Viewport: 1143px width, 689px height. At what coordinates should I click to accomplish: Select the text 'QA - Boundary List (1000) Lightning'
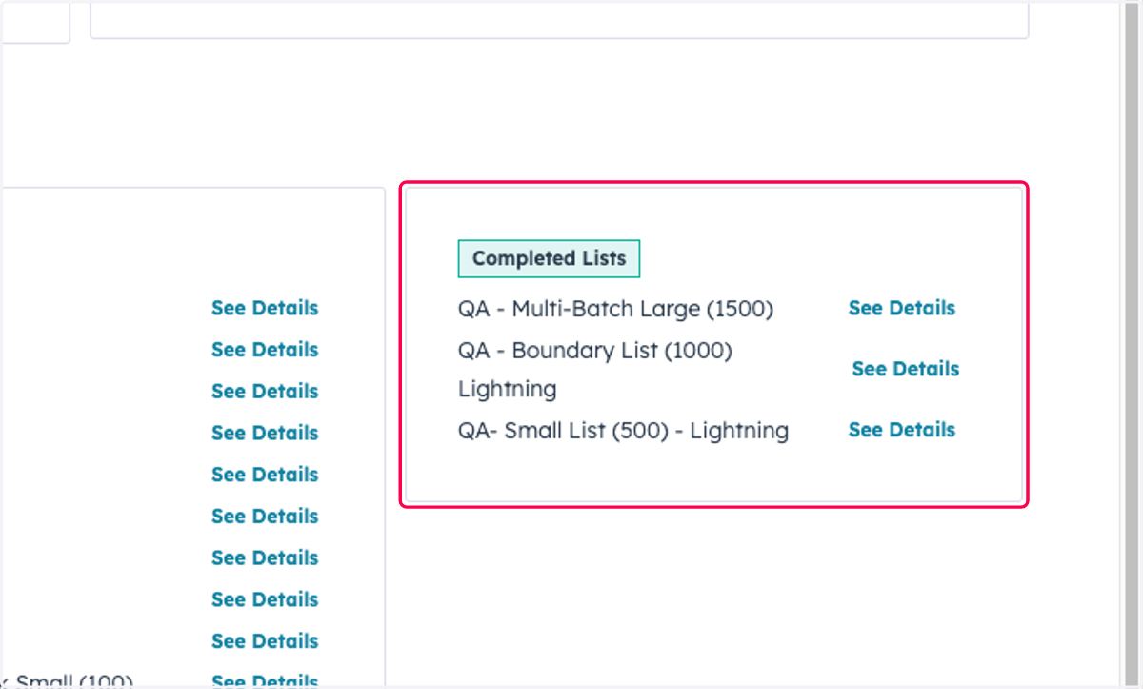[595, 370]
